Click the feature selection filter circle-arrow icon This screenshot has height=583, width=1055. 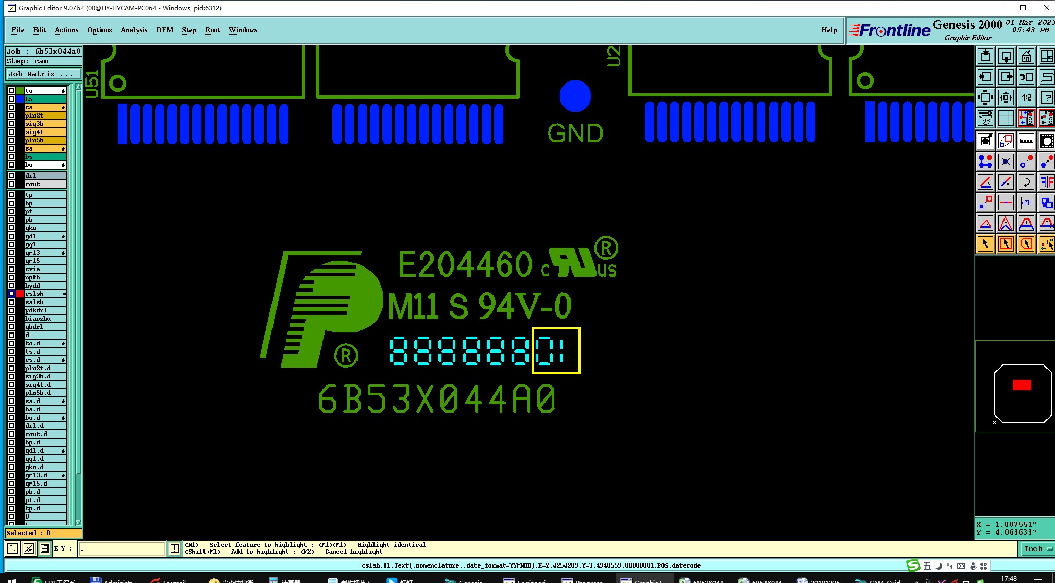coord(985,141)
